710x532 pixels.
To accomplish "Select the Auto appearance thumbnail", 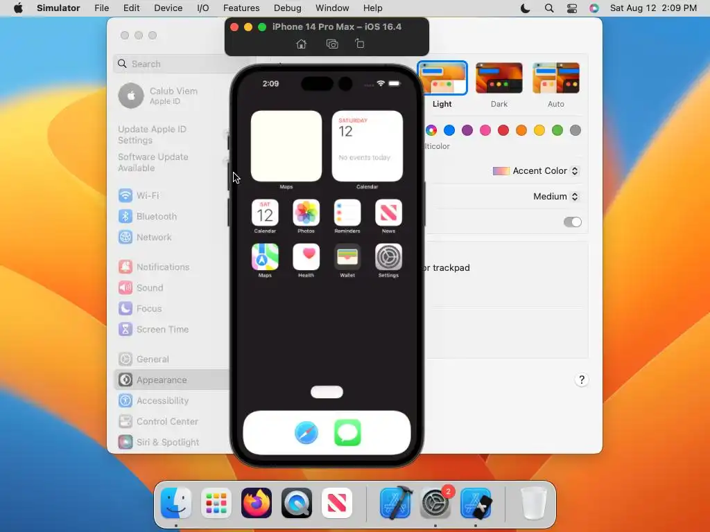I will (x=556, y=78).
